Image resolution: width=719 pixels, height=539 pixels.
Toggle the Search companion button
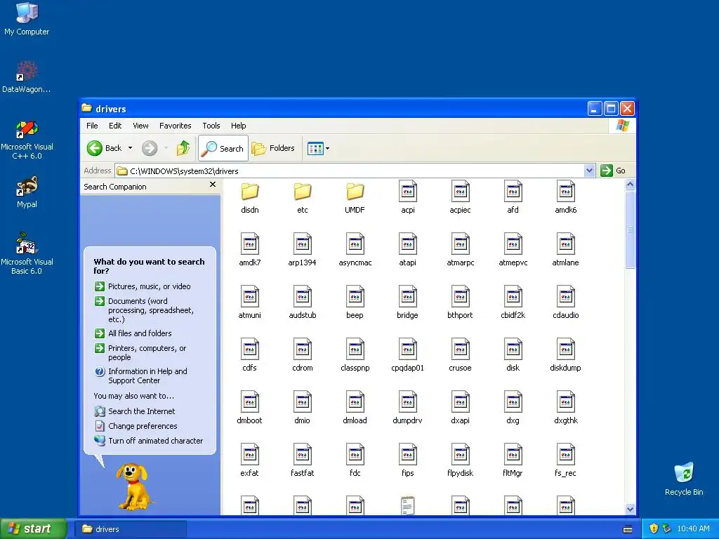pyautogui.click(x=223, y=148)
